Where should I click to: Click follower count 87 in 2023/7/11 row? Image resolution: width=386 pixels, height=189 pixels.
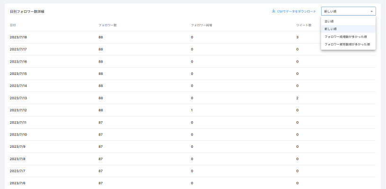click(x=101, y=123)
